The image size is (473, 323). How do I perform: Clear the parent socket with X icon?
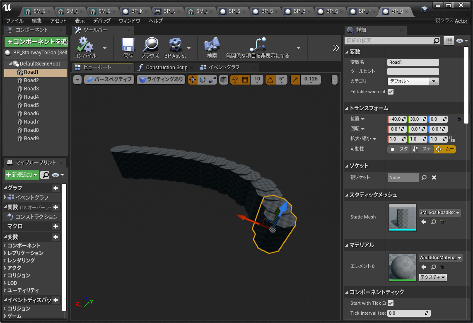(x=434, y=177)
